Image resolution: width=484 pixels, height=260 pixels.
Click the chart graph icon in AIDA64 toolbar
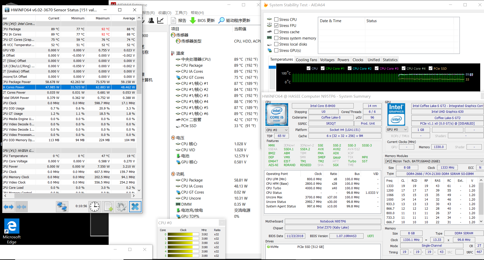[x=160, y=20]
